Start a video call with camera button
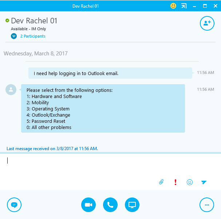221x219 pixels. (x=88, y=205)
